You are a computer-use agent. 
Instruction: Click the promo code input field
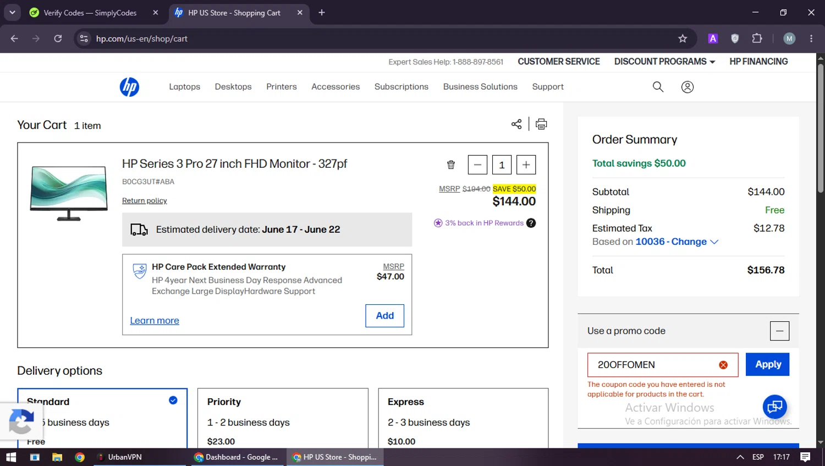click(x=663, y=365)
